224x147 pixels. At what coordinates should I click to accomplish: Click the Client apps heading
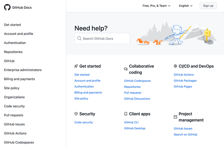click(x=140, y=114)
